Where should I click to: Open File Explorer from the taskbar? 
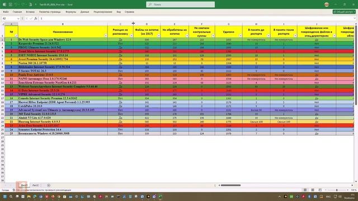(x=29, y=197)
